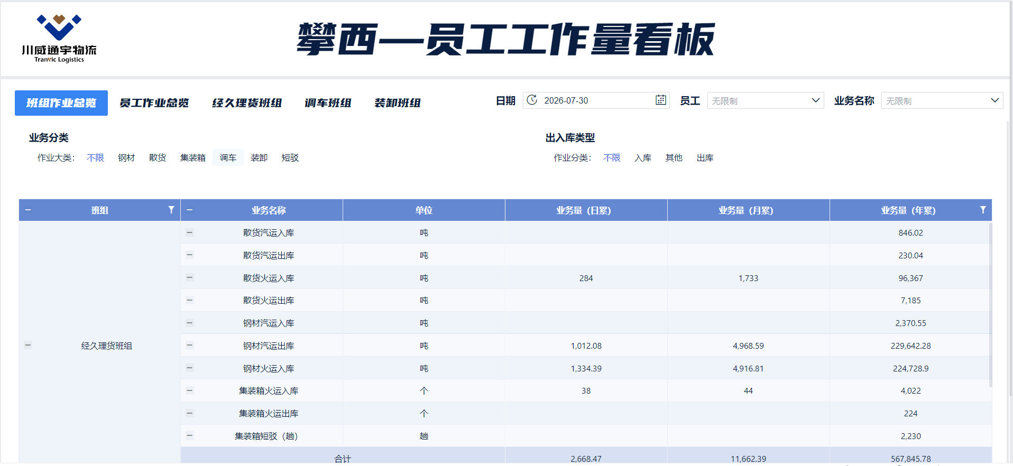Click the 业务名称 column header
The height and width of the screenshot is (466, 1013).
269,210
